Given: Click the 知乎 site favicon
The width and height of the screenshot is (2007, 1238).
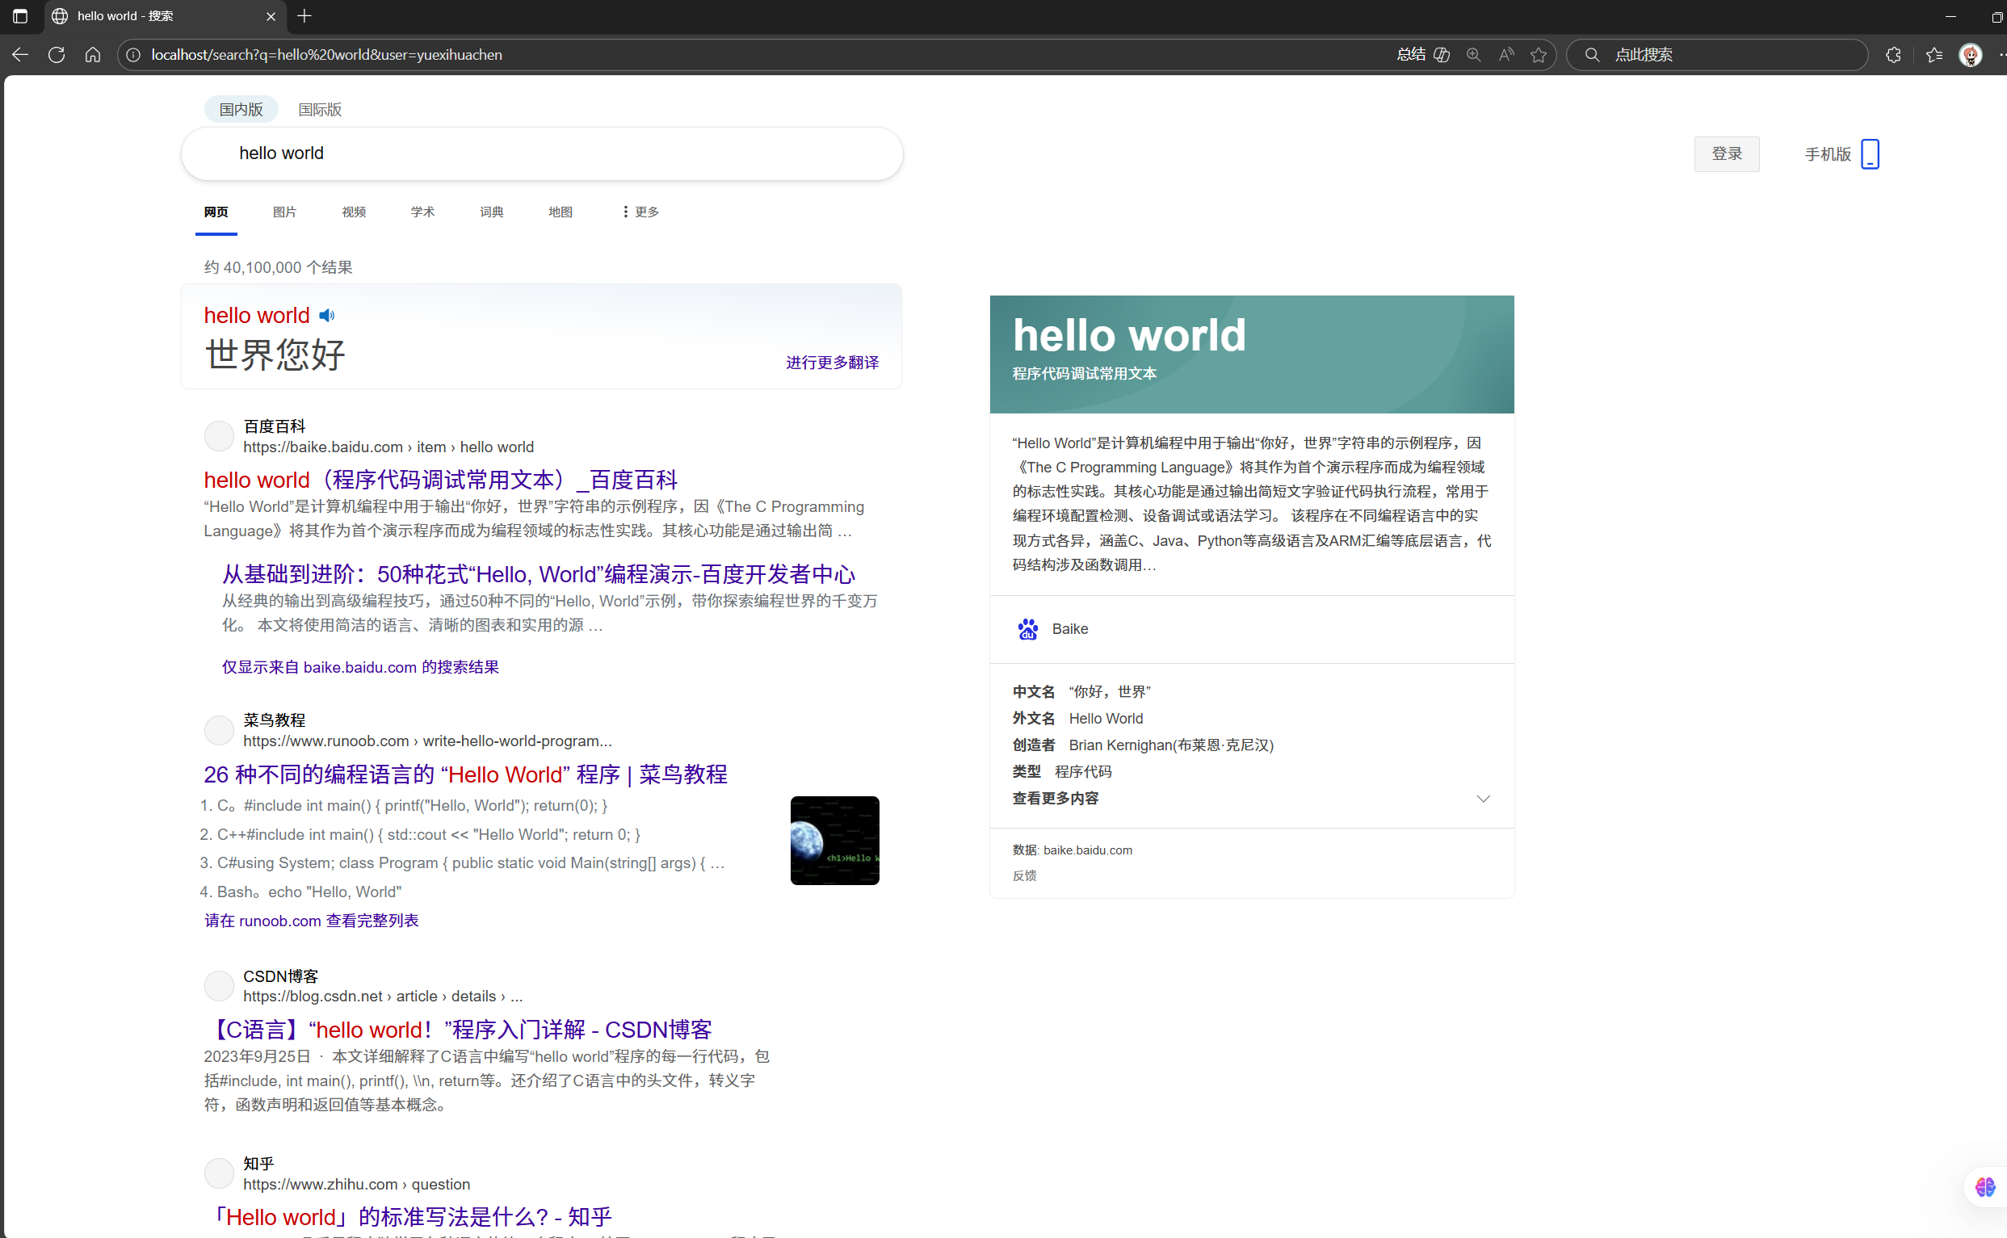Looking at the screenshot, I should point(219,1173).
